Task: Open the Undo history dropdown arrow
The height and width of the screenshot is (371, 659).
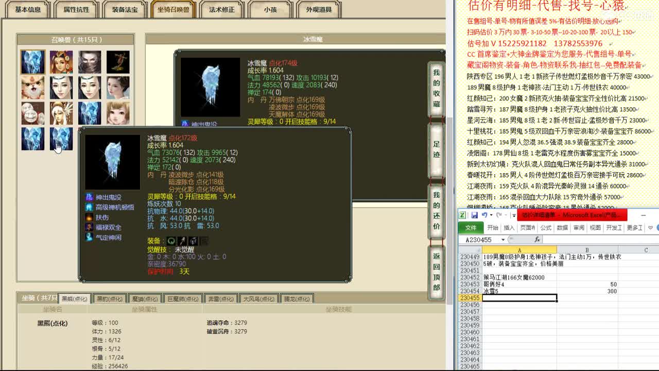Action: [x=491, y=215]
